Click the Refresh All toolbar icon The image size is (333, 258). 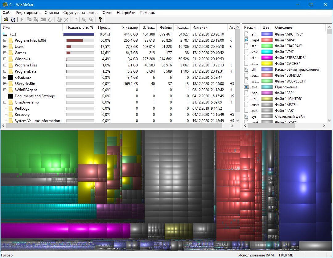[13, 19]
